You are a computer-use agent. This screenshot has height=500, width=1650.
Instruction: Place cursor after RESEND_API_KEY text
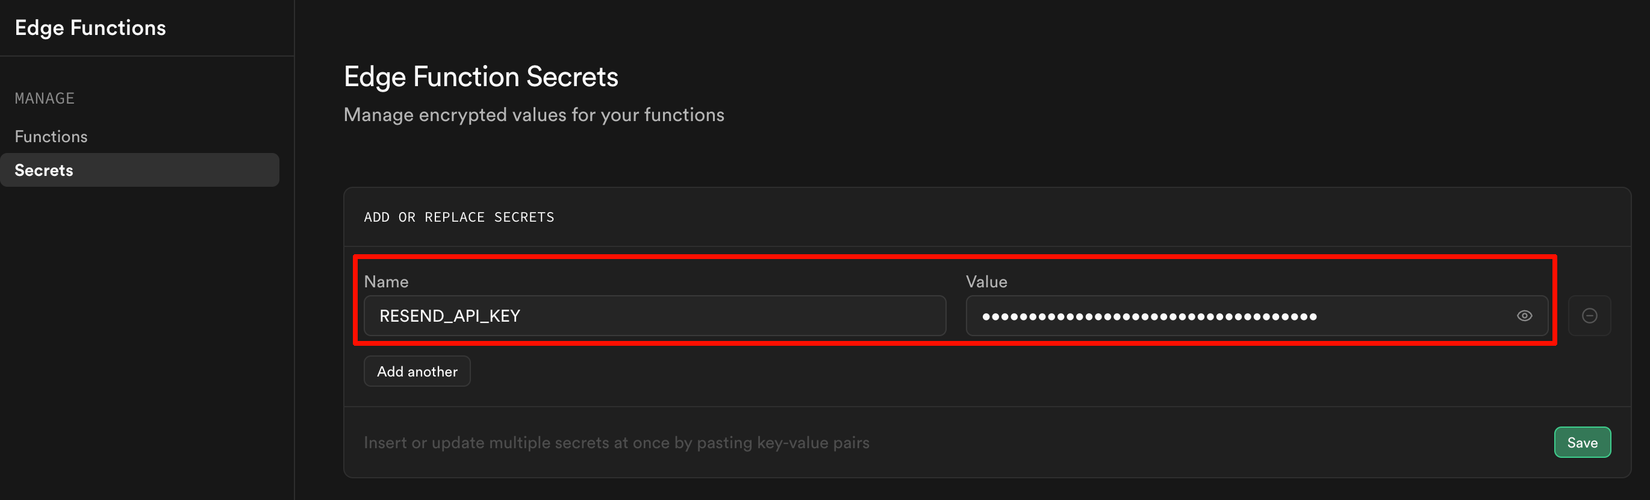[x=522, y=316]
